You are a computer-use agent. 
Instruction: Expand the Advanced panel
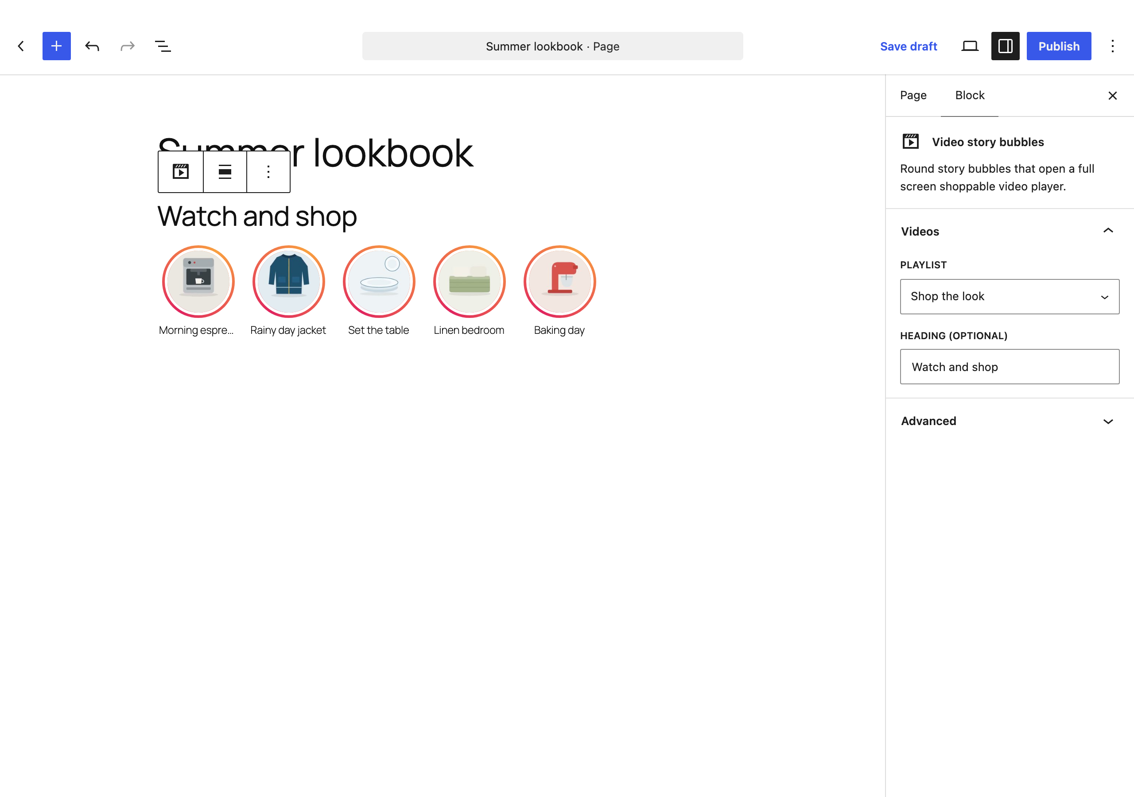point(1009,421)
